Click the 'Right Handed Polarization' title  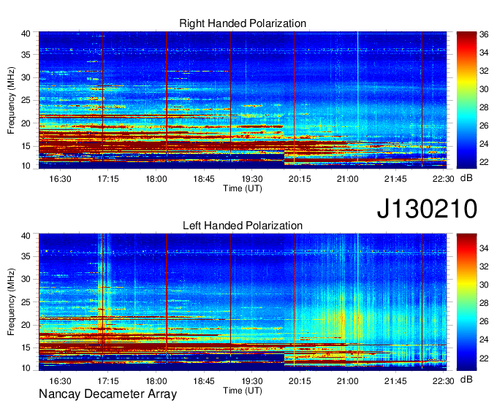(243, 24)
